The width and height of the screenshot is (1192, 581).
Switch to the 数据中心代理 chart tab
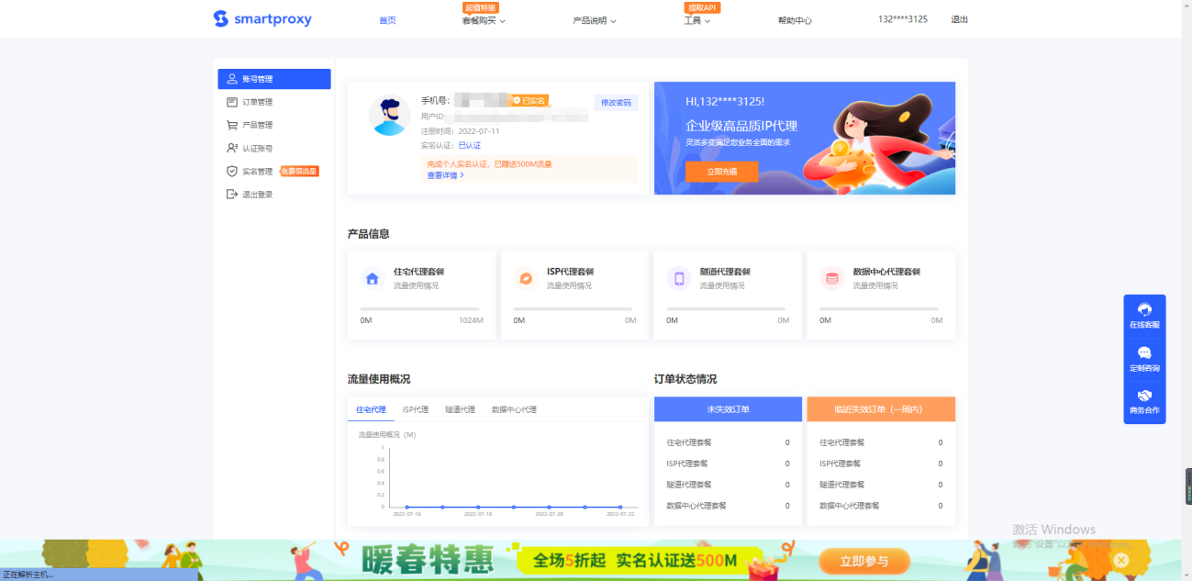514,409
